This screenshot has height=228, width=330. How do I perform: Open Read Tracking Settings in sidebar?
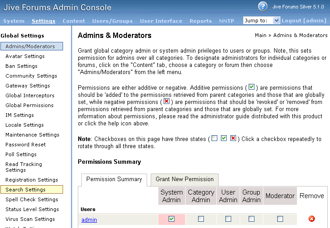point(24,167)
